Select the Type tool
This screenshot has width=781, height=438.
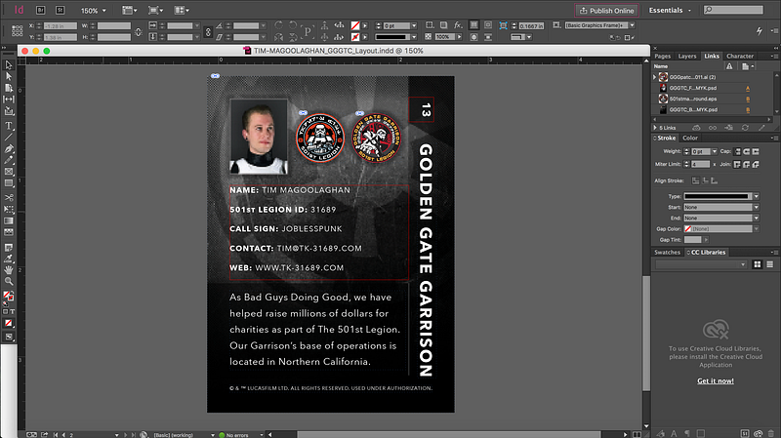click(x=9, y=126)
